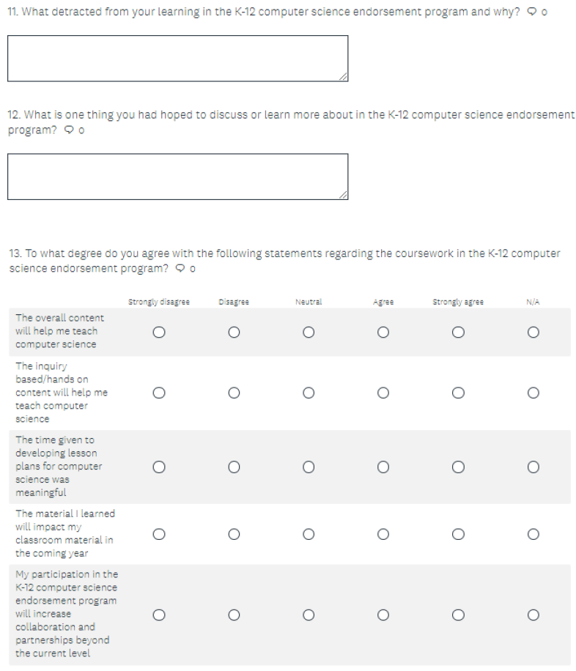The image size is (576, 671).
Task: Select N/A for lesson plan time statement
Action: click(533, 467)
